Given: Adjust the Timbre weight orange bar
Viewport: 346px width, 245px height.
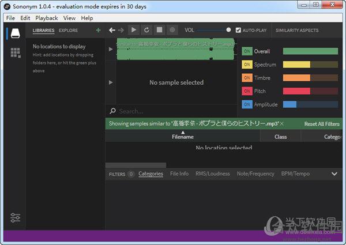Looking at the screenshot, I should pyautogui.click(x=310, y=78).
